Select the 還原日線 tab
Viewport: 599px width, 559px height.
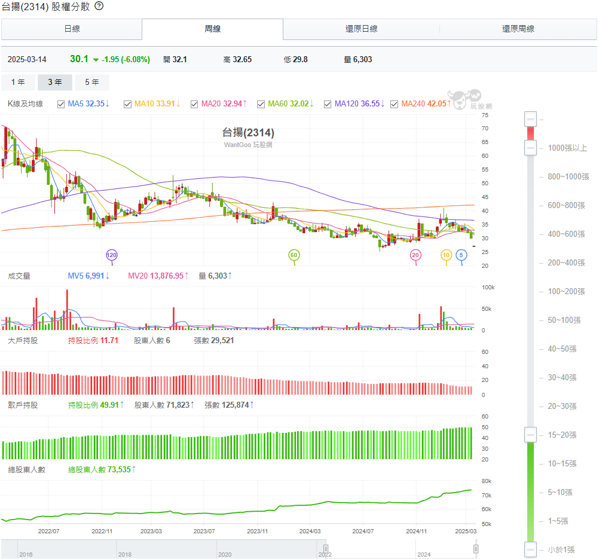click(x=361, y=29)
